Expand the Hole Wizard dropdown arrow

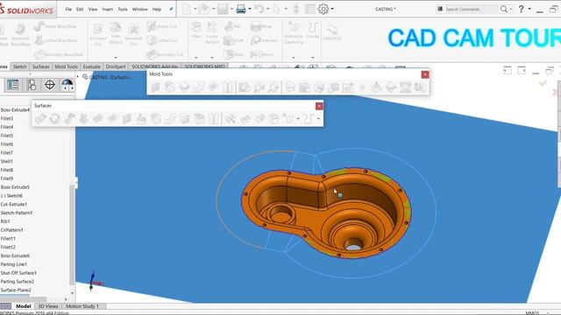116,58
